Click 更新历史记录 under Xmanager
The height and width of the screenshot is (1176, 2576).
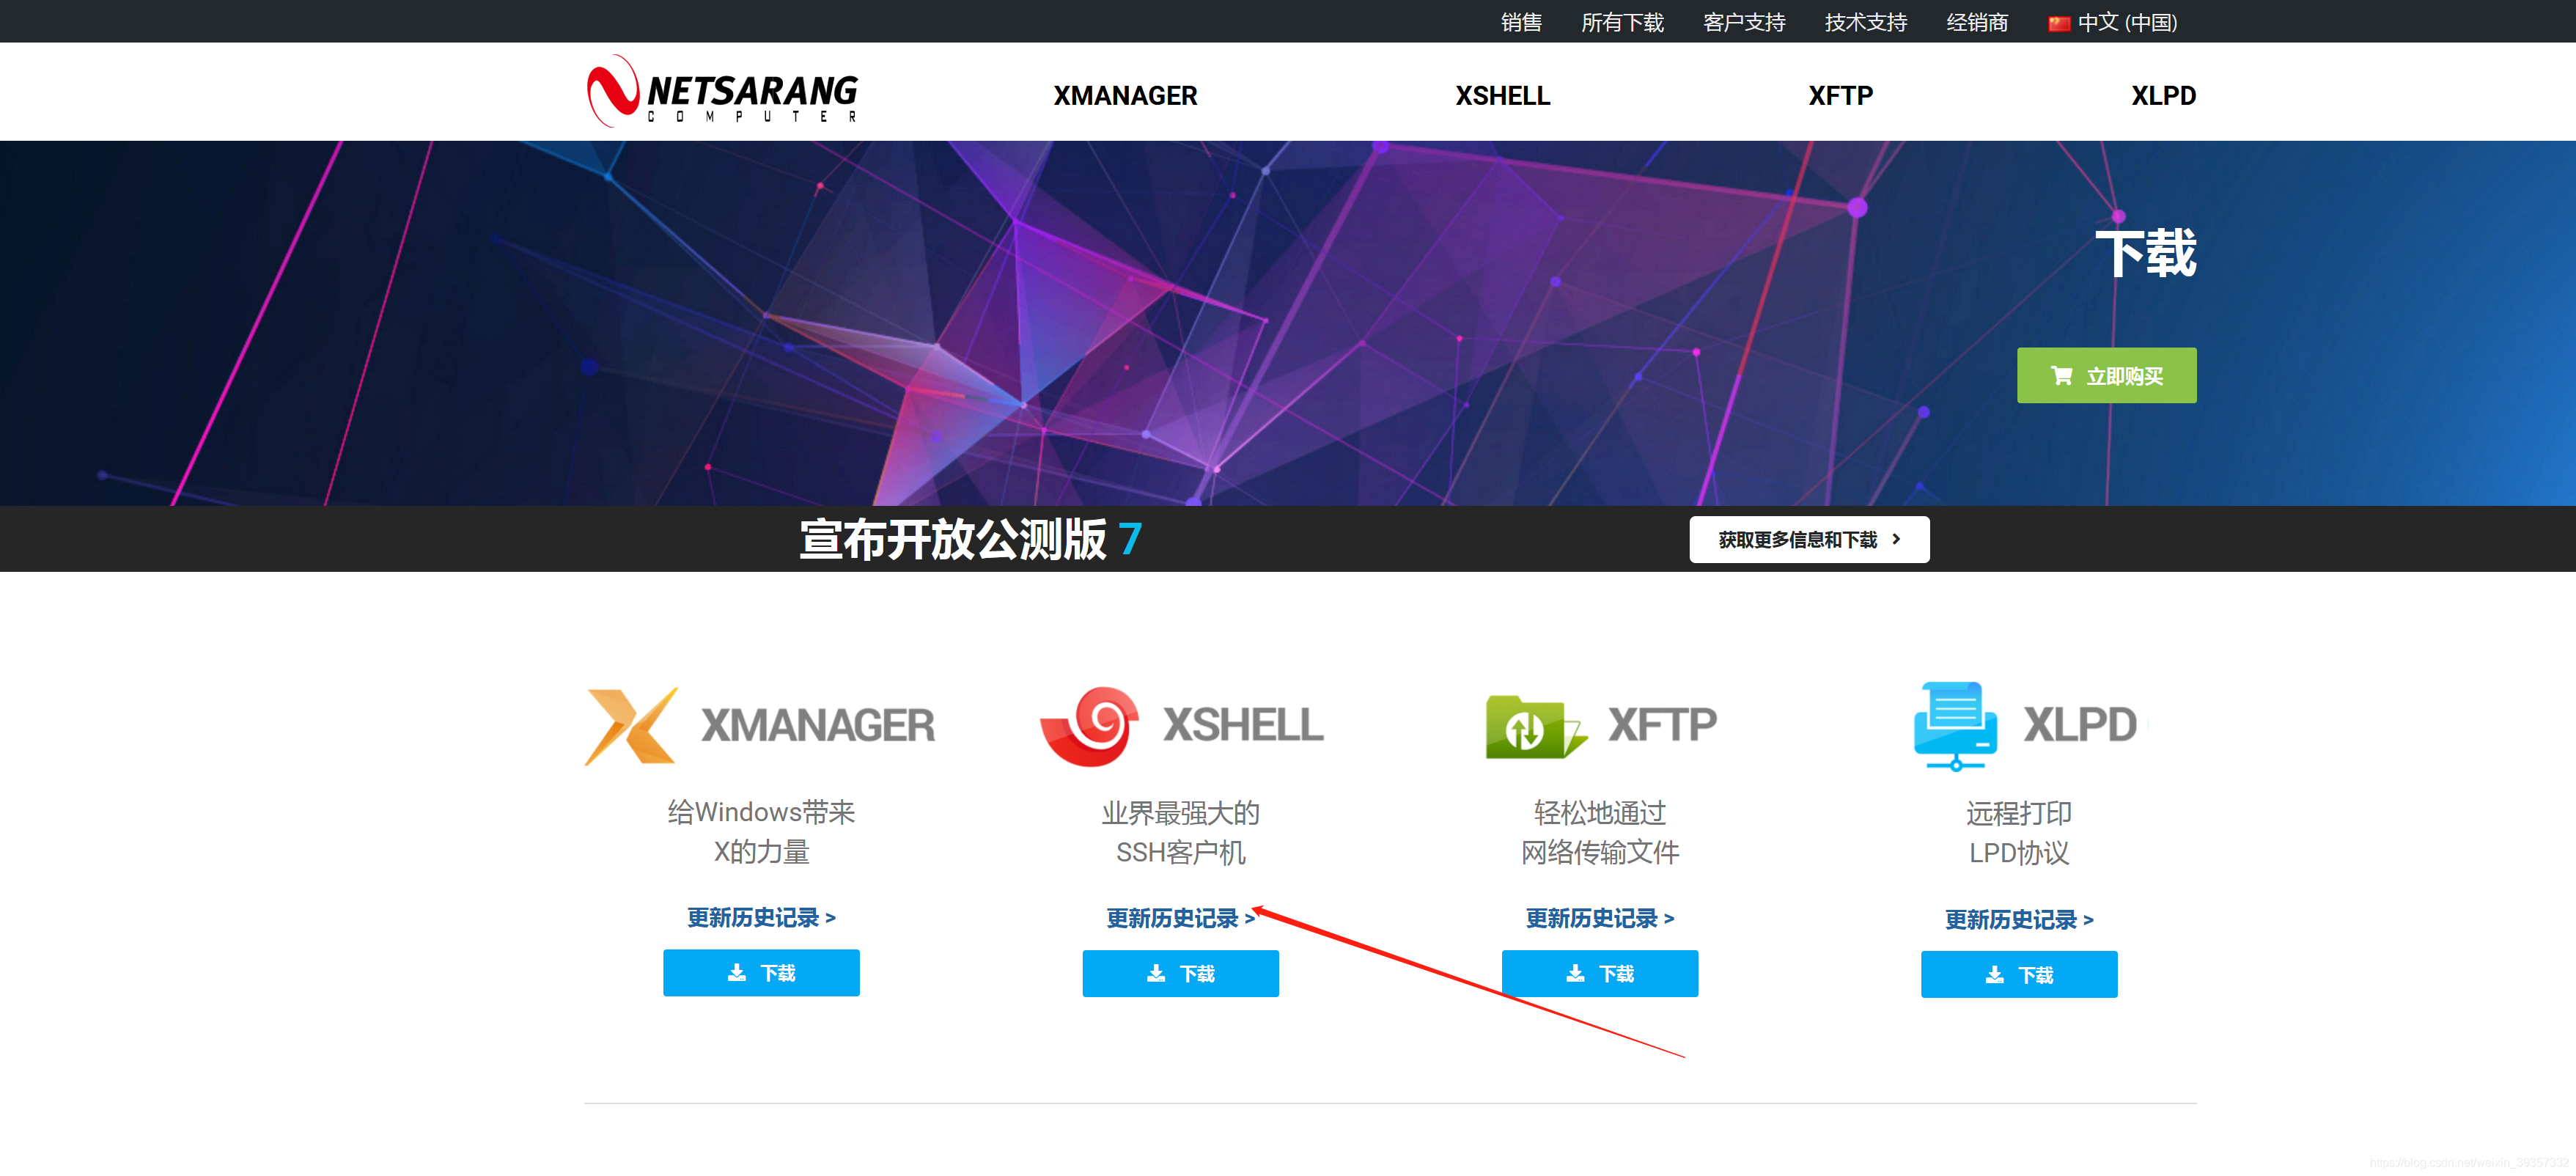761,917
